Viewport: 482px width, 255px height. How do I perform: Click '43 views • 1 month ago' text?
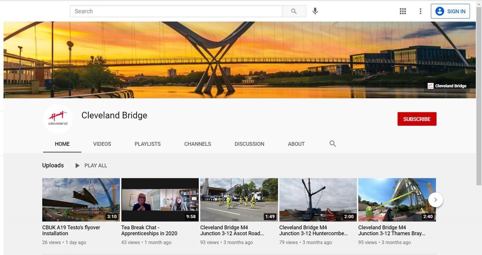click(146, 243)
